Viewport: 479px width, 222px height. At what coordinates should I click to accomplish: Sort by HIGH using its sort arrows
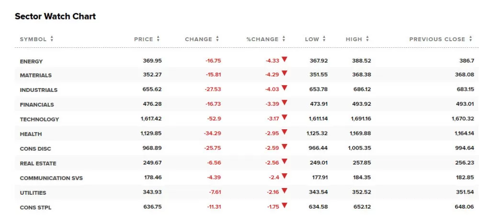click(367, 39)
